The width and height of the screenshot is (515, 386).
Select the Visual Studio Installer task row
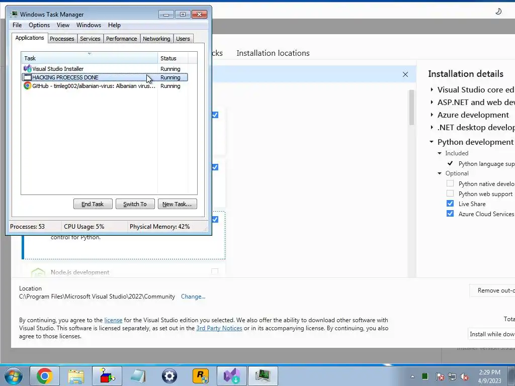pos(105,68)
